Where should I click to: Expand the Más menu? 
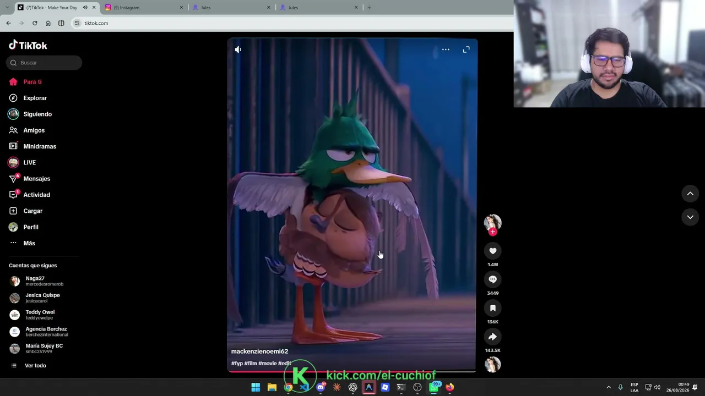tap(22, 243)
